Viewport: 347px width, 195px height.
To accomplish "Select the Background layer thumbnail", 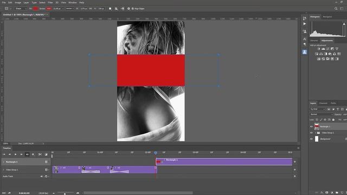I will (317, 139).
